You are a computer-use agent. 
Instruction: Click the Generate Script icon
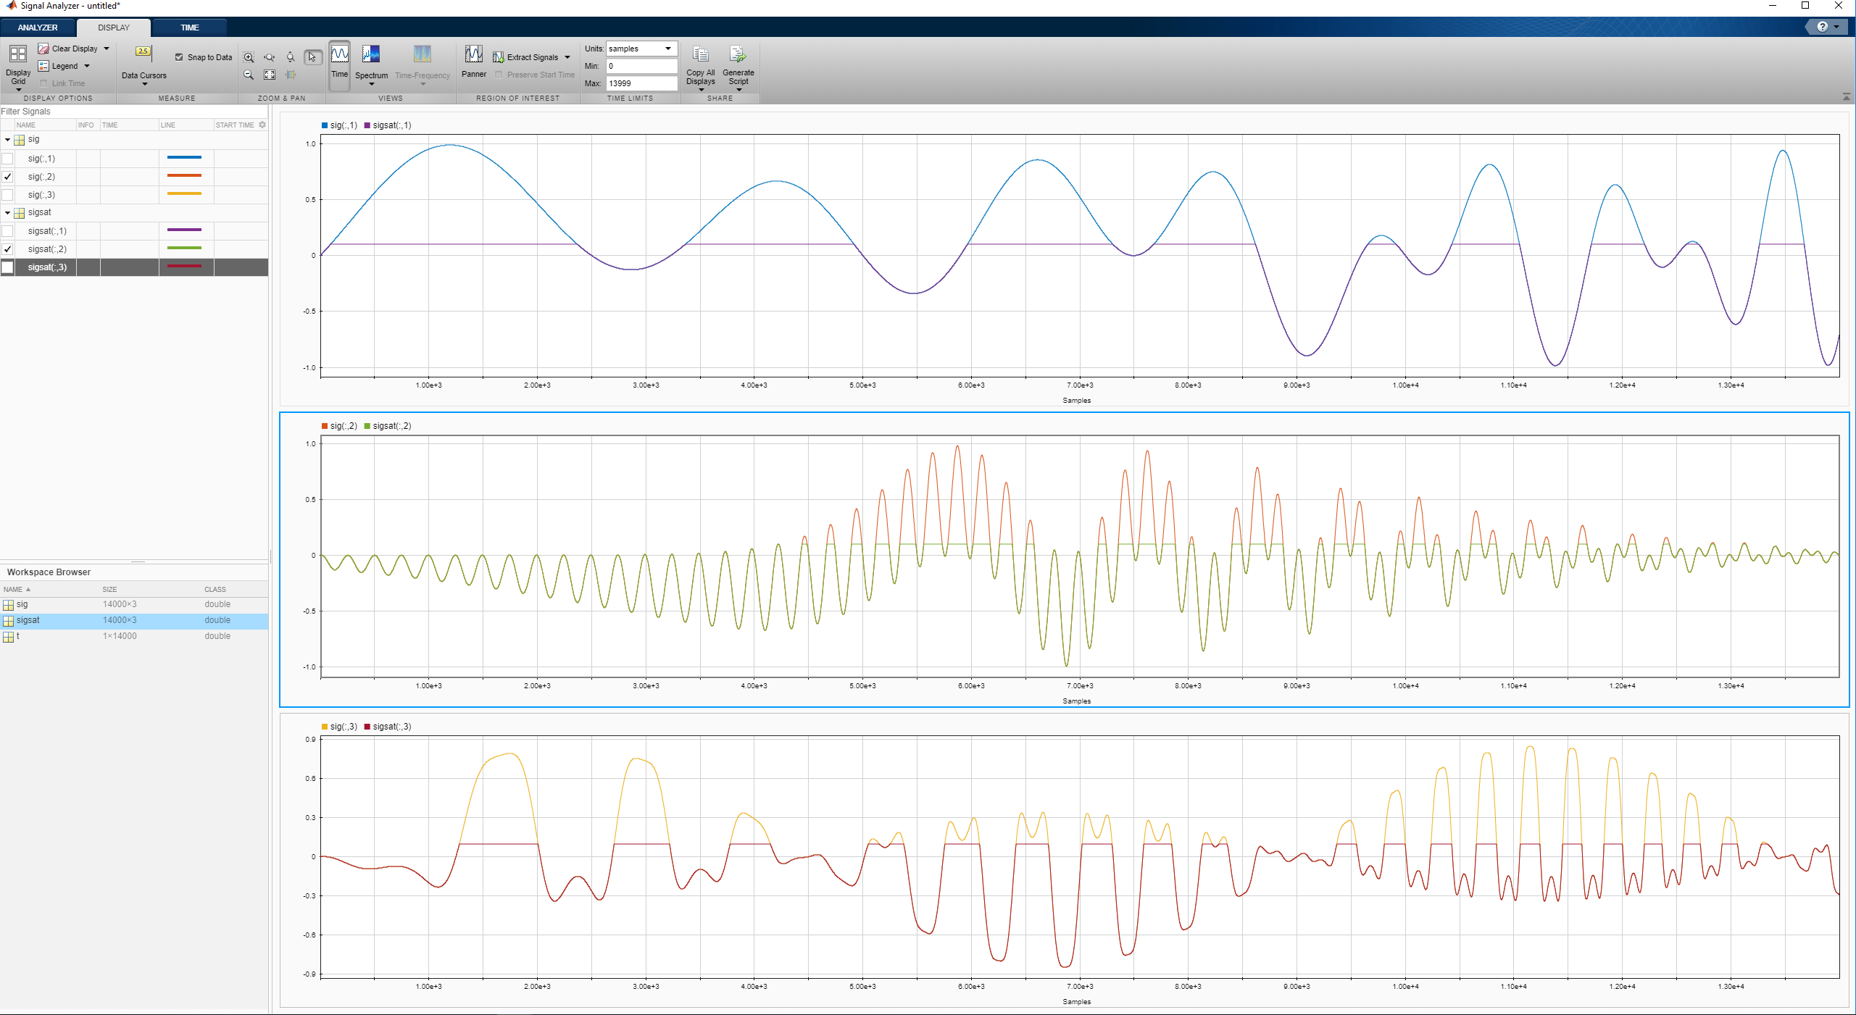pyautogui.click(x=738, y=56)
